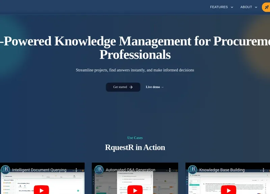Image resolution: width=270 pixels, height=194 pixels.
Task: Open the Automated Q&A Generation video title
Action: click(130, 170)
